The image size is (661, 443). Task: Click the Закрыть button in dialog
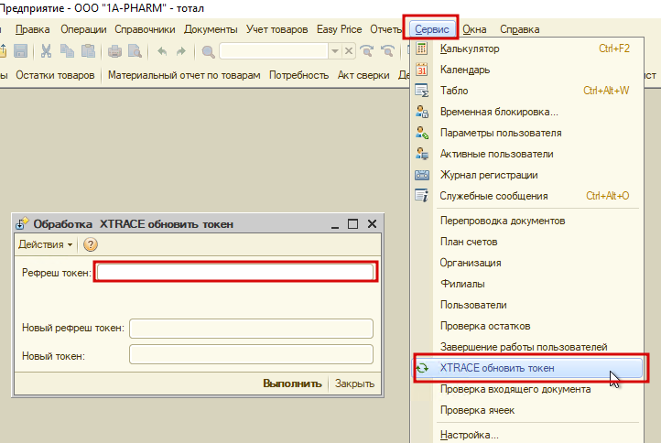tap(354, 384)
